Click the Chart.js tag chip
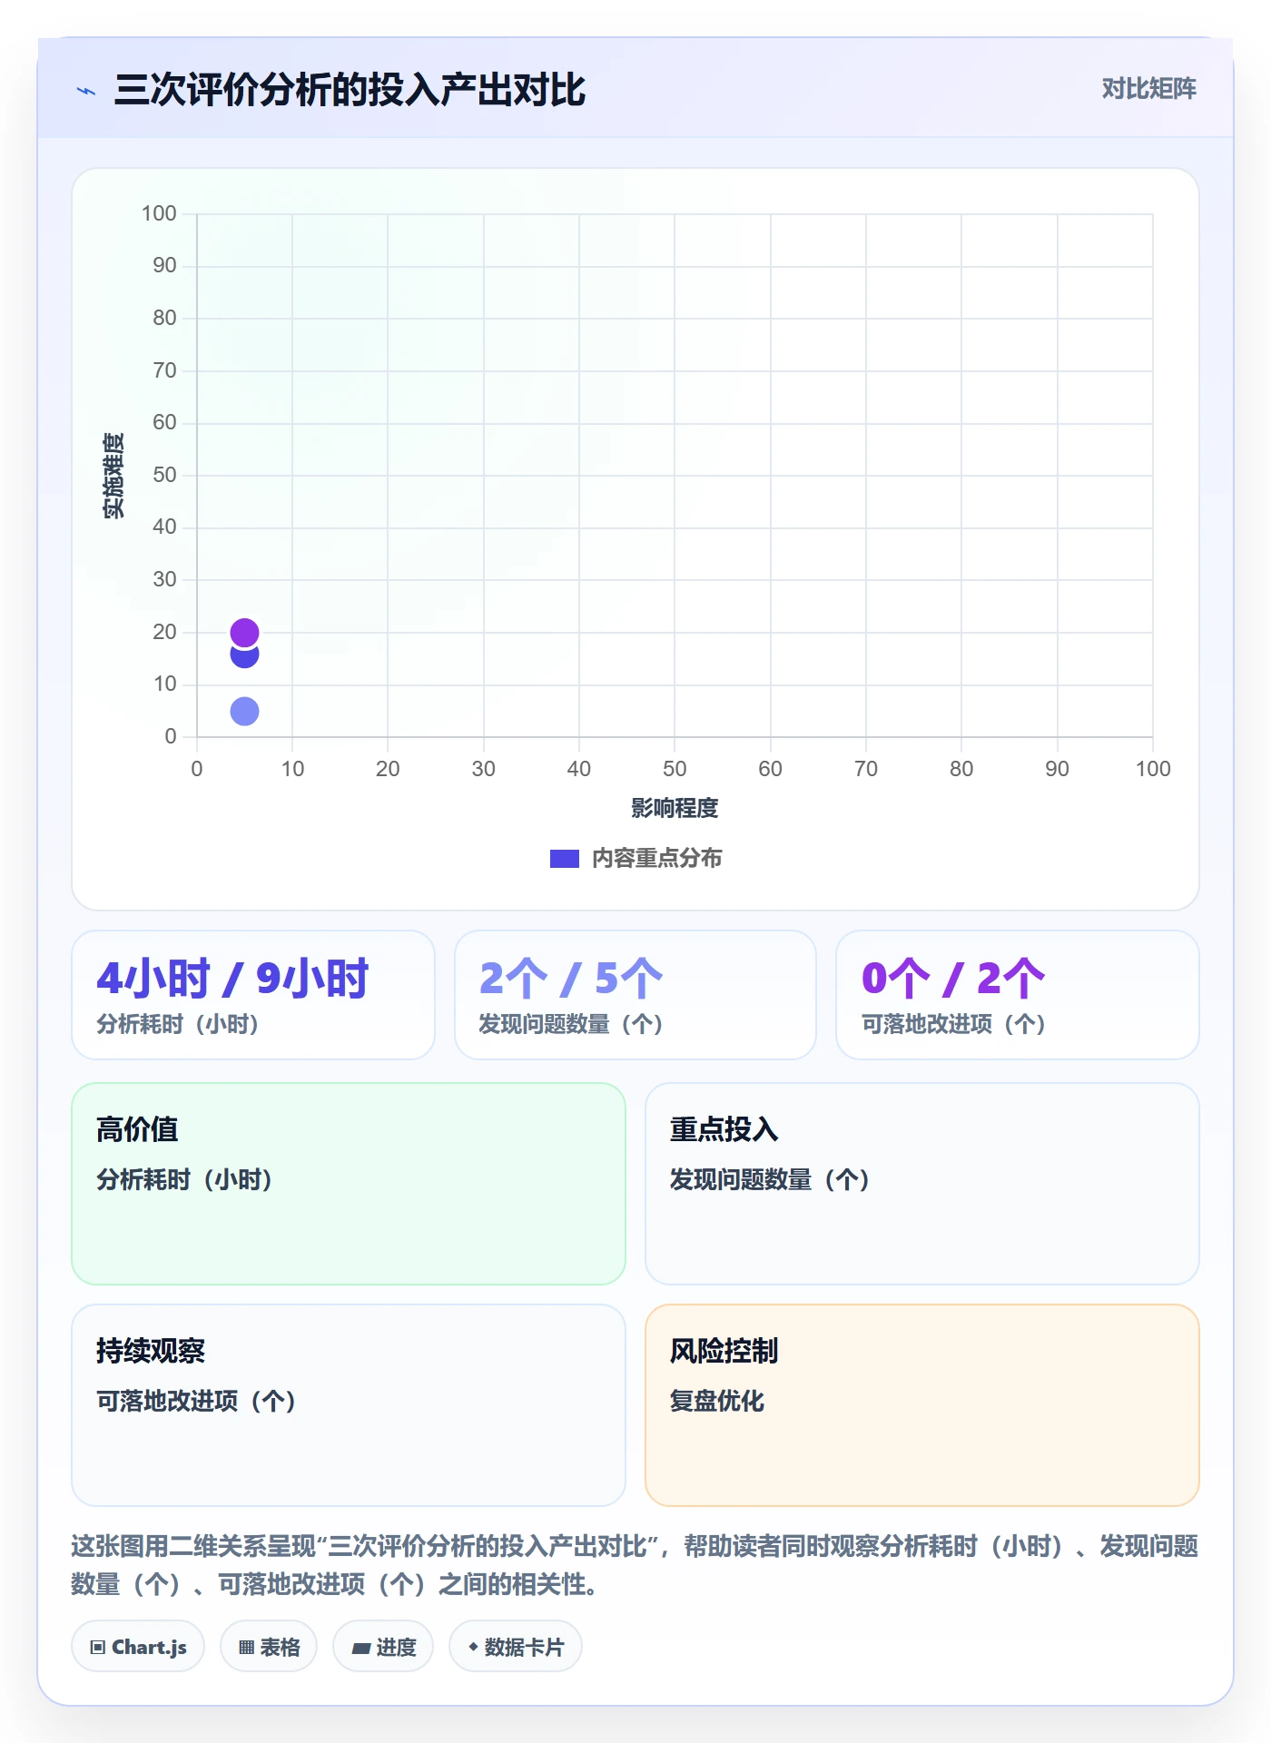This screenshot has height=1743, width=1271. (x=138, y=1647)
